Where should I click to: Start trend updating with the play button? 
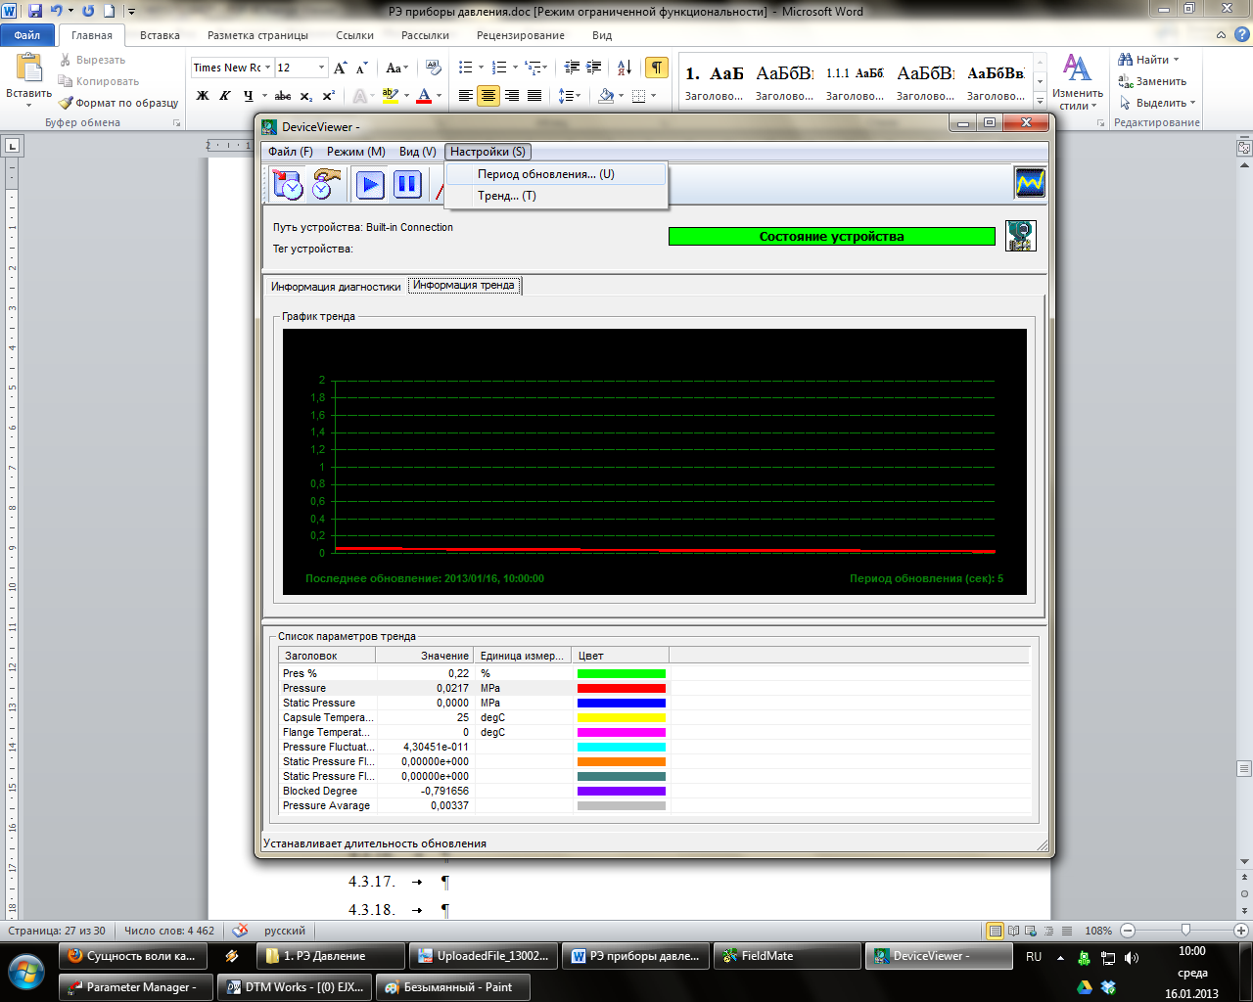pos(370,184)
